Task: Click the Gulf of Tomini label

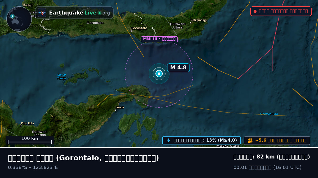Action: tap(61, 77)
